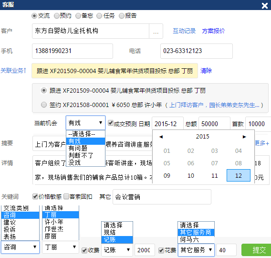271x258 pixels.
Task: Choose the 签约 XF201508-00001 business radio option
Action: (x=44, y=105)
